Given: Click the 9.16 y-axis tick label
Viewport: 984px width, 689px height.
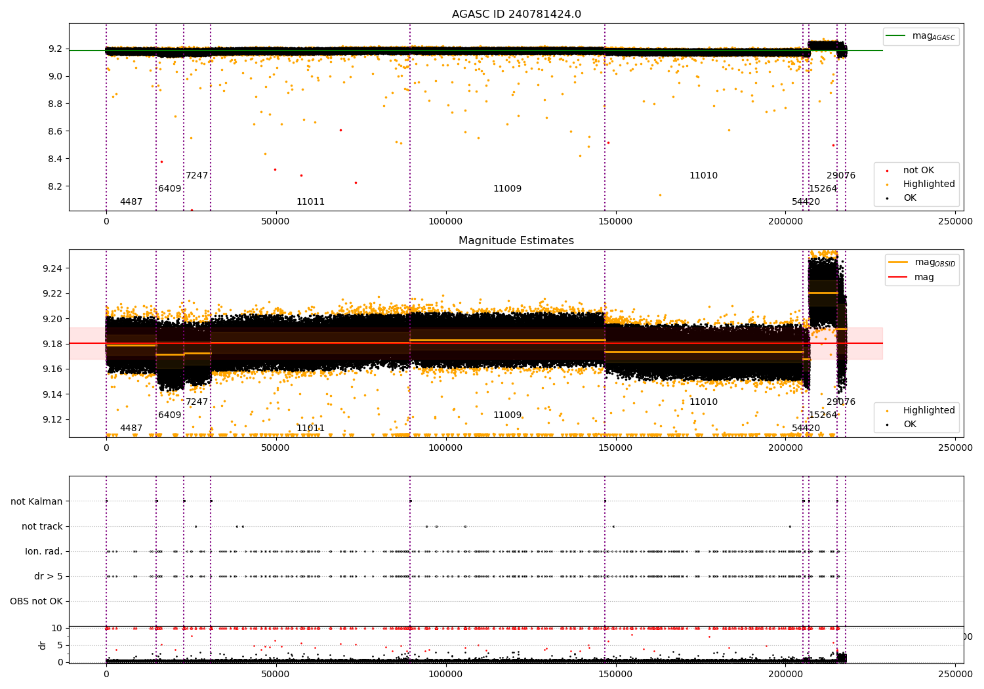Looking at the screenshot, I should 53,369.
